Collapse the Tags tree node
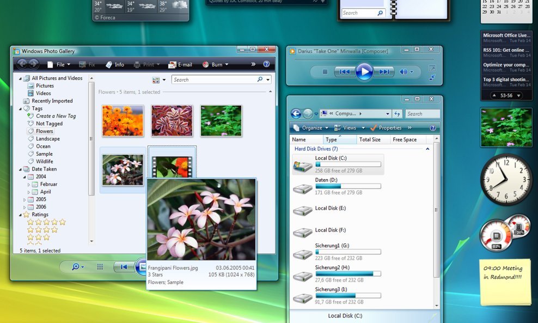The image size is (538, 323). [x=20, y=109]
